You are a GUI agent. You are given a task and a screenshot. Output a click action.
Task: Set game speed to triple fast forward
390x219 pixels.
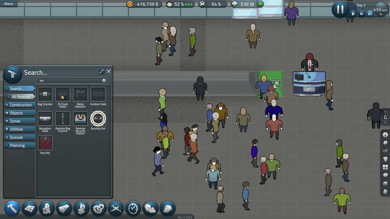coord(370,14)
